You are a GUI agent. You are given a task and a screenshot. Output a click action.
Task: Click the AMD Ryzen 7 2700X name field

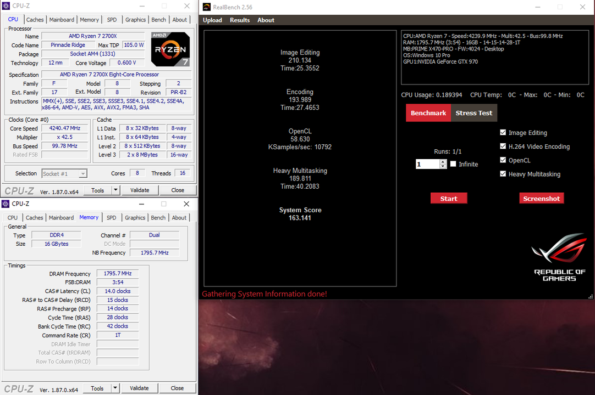click(92, 36)
